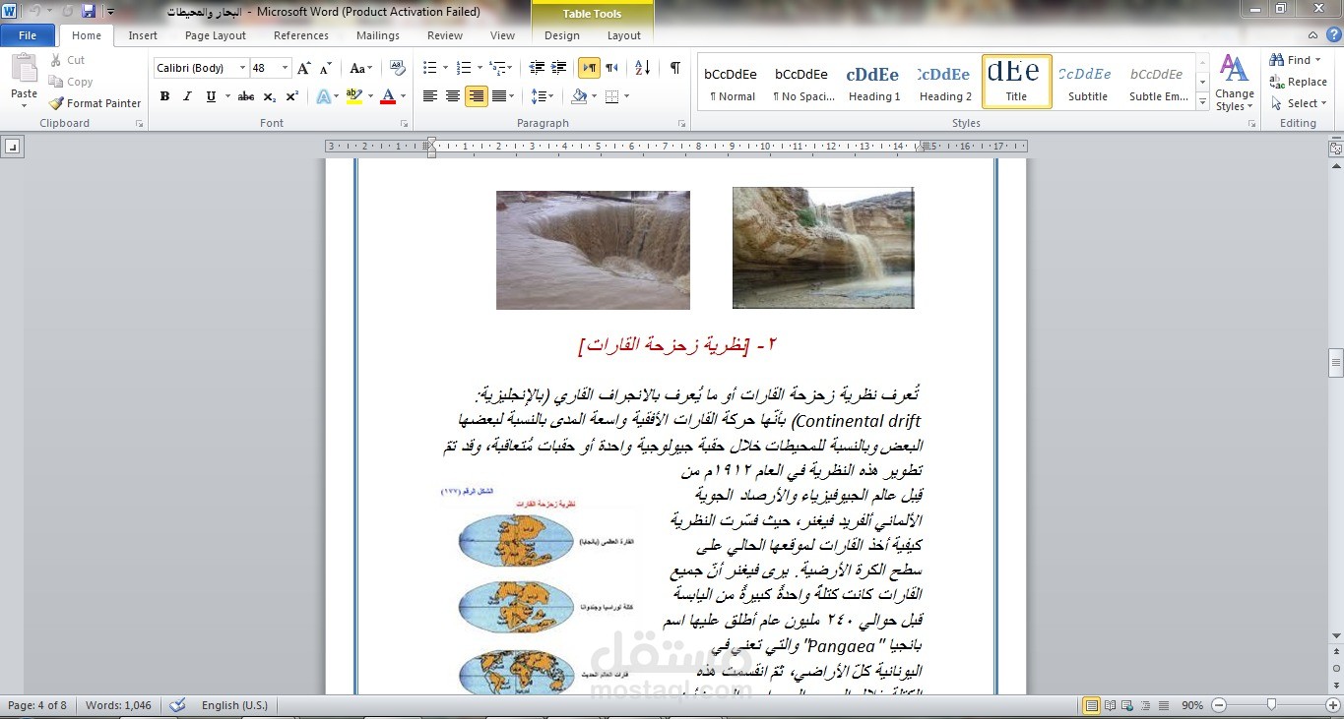Click the ruler tab selector icon

[12, 147]
